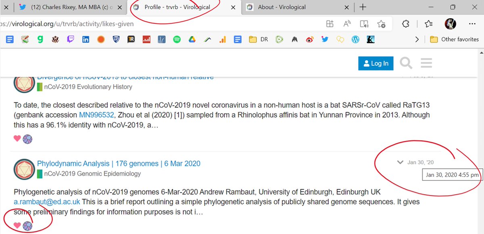Like the Phylodynamic Analysis post heart

pos(17,226)
